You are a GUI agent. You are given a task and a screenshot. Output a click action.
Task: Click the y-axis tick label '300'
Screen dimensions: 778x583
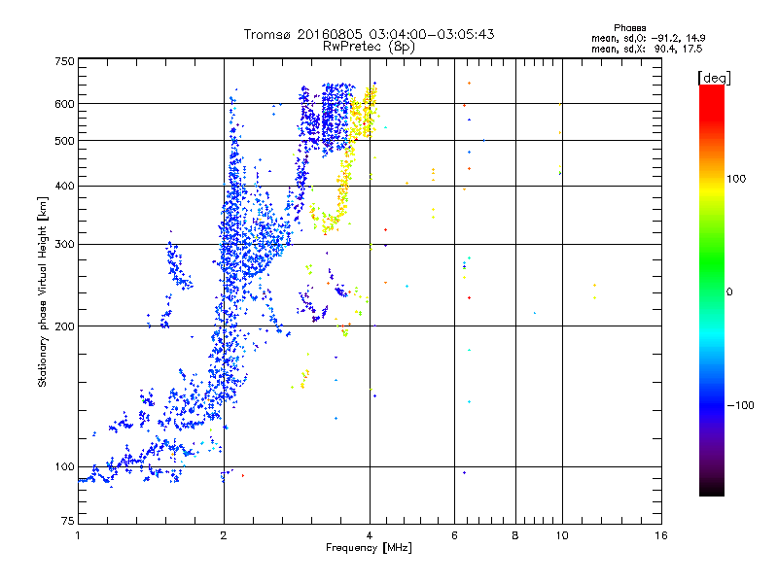pos(64,245)
